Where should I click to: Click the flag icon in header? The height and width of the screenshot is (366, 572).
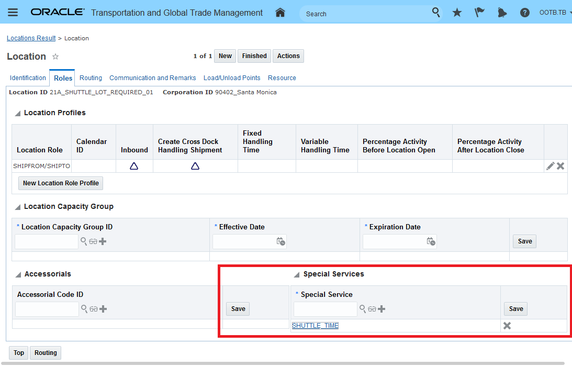click(479, 13)
